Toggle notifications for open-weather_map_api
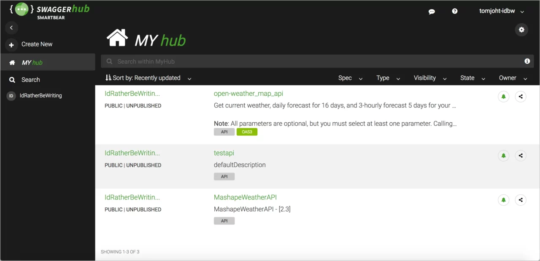The height and width of the screenshot is (261, 540). [x=503, y=97]
